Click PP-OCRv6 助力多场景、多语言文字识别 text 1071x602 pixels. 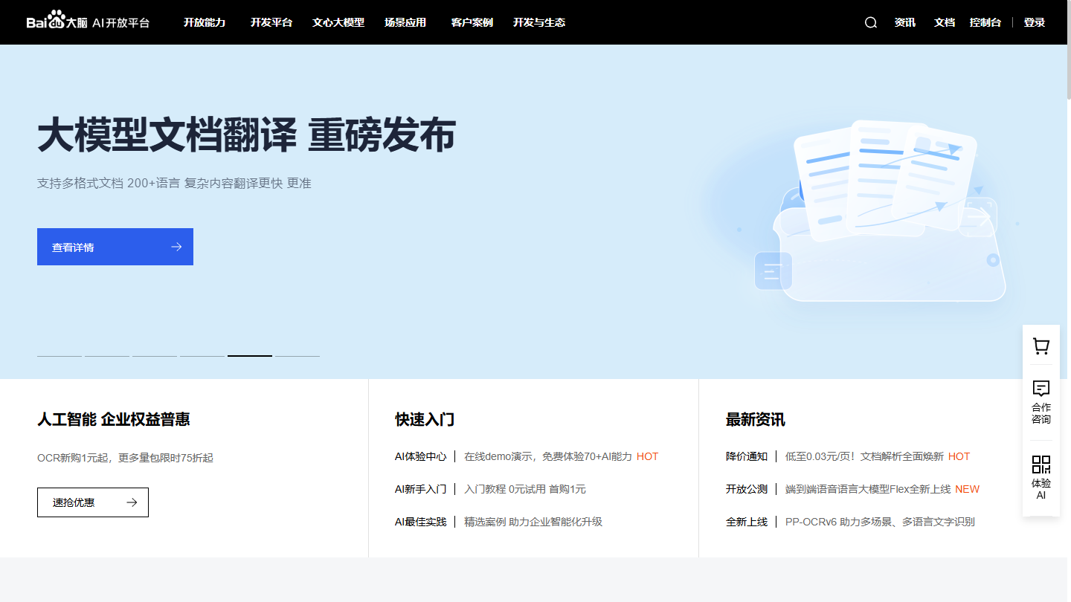click(880, 522)
